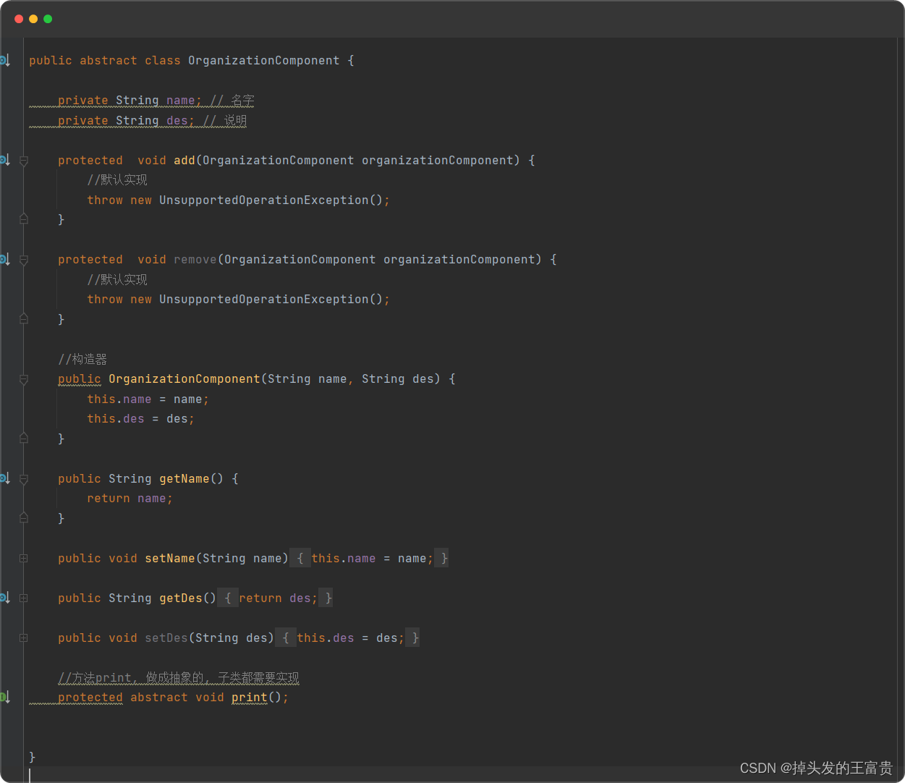Click the 'abstract' keyword in the class declaration

coord(109,61)
